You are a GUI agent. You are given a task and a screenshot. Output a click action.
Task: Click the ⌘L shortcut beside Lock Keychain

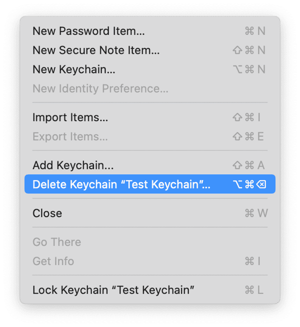[254, 290]
